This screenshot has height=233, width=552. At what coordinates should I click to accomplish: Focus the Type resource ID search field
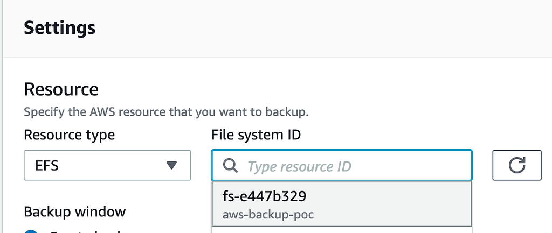[341, 165]
